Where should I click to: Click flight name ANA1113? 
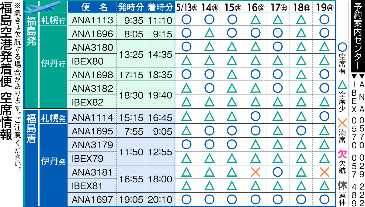click(92, 20)
